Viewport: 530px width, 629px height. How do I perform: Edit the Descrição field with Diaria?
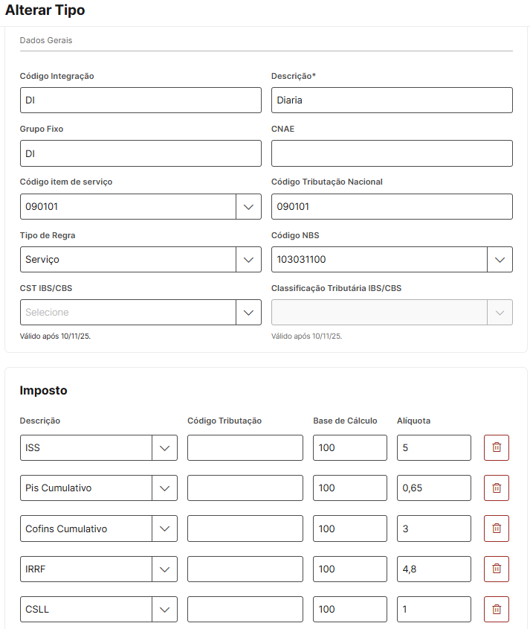392,100
